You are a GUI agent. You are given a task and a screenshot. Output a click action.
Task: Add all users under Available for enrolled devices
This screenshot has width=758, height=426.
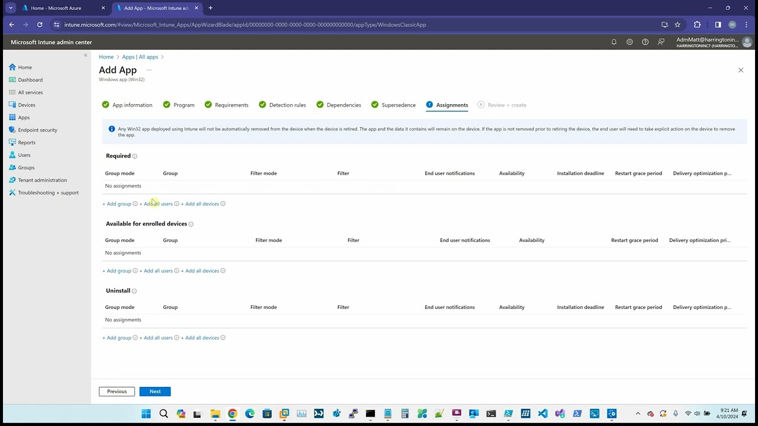pyautogui.click(x=156, y=271)
